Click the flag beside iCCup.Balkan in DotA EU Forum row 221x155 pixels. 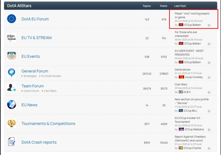click(181, 25)
